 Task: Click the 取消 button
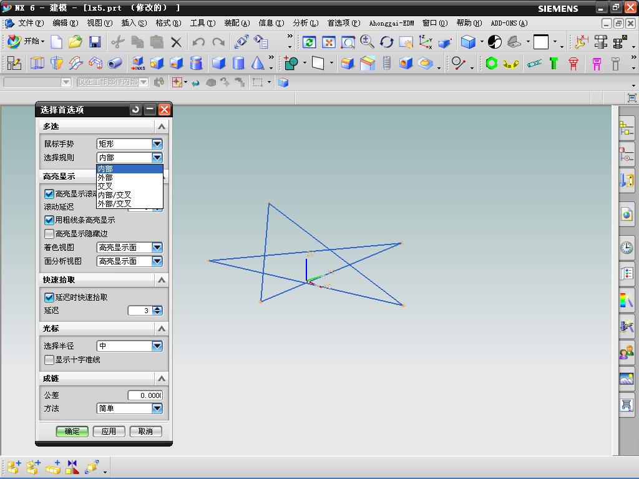(145, 432)
